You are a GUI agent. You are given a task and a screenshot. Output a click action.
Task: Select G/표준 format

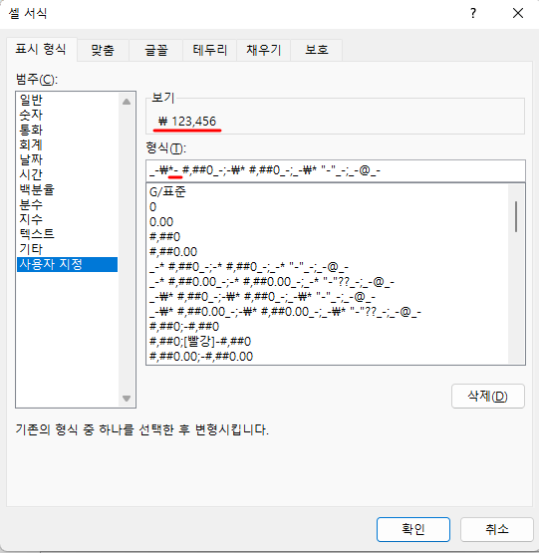pos(328,192)
